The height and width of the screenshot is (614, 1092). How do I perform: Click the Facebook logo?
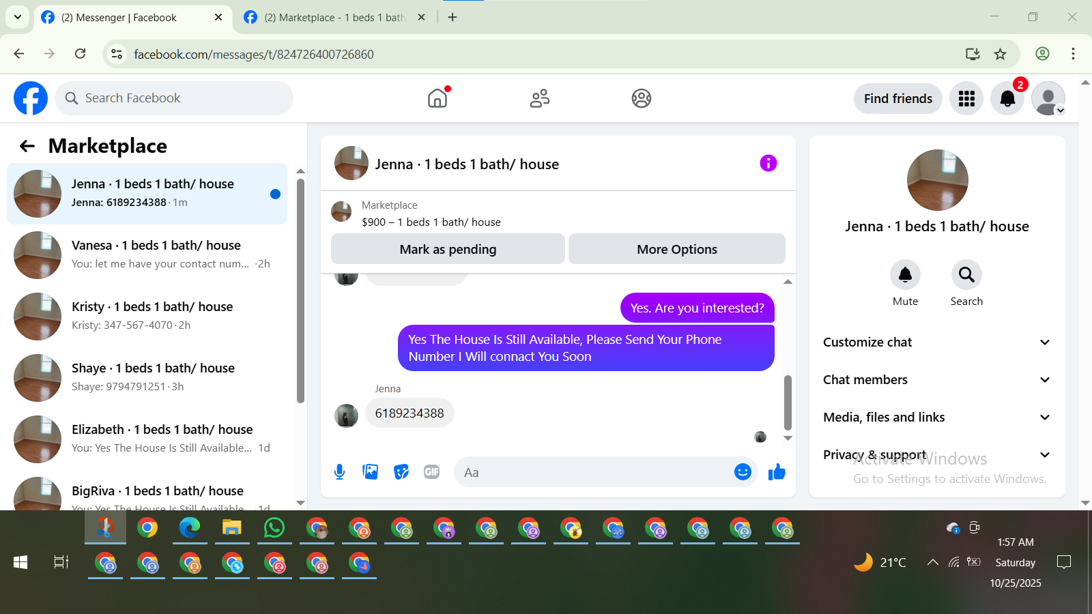tap(31, 98)
